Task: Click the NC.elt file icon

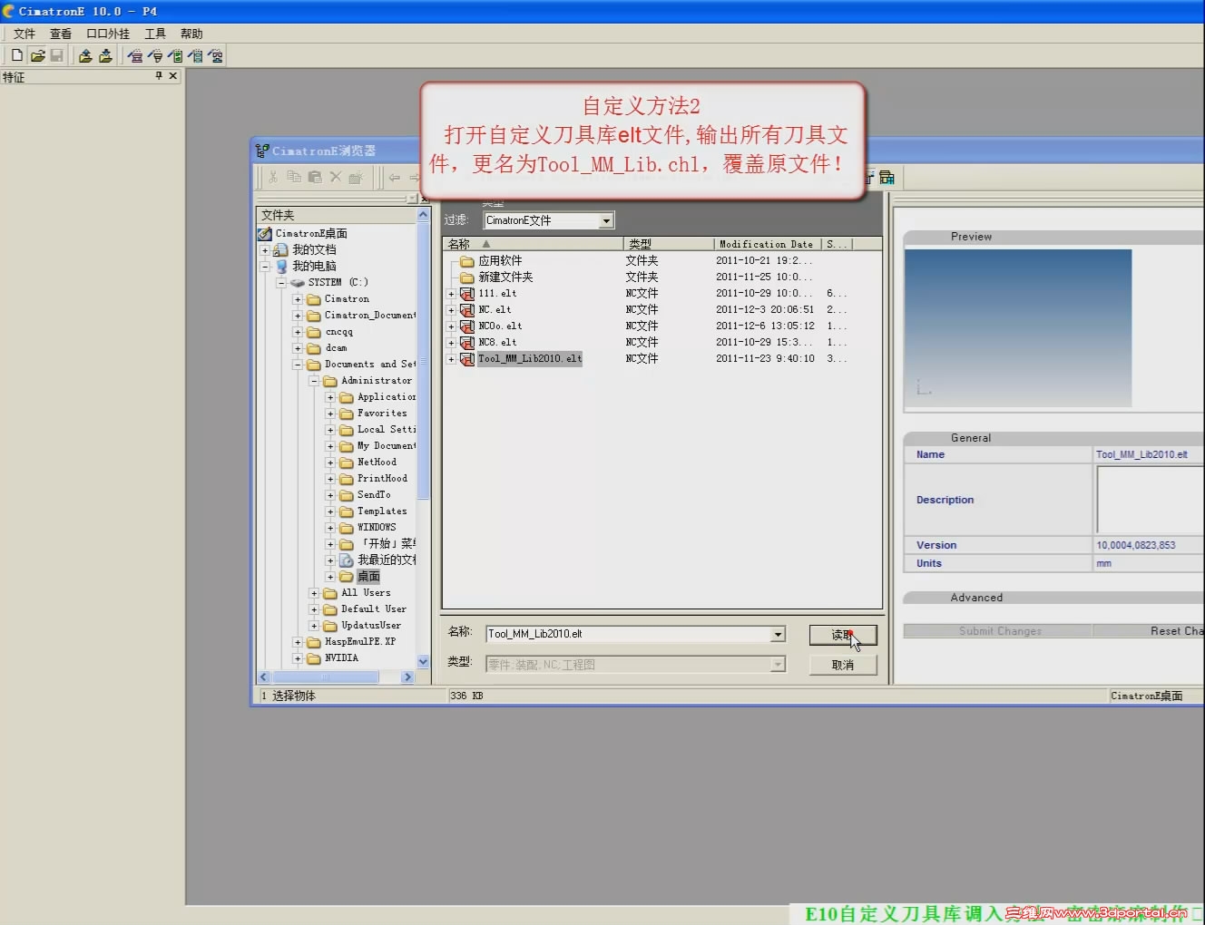Action: (467, 310)
